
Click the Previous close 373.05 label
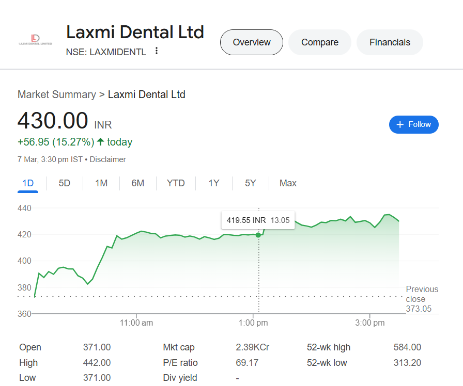tap(421, 299)
